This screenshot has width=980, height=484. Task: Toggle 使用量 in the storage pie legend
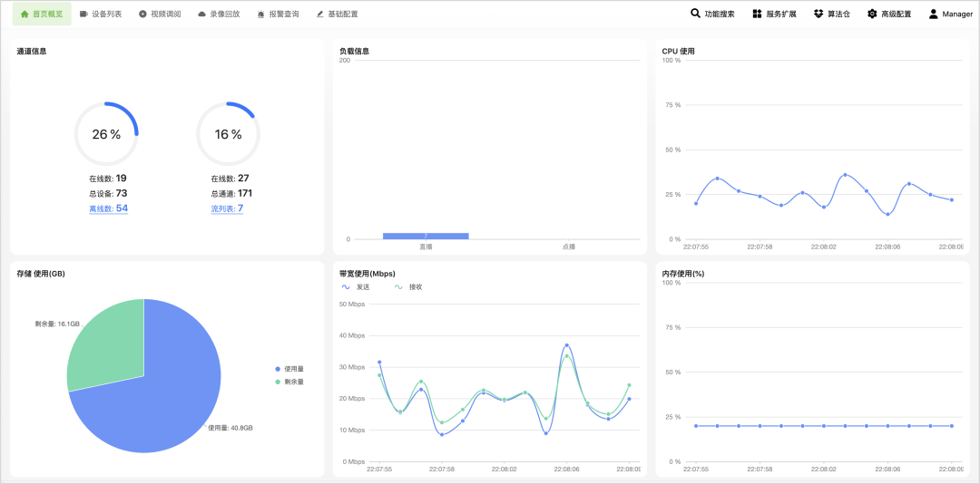coord(289,369)
